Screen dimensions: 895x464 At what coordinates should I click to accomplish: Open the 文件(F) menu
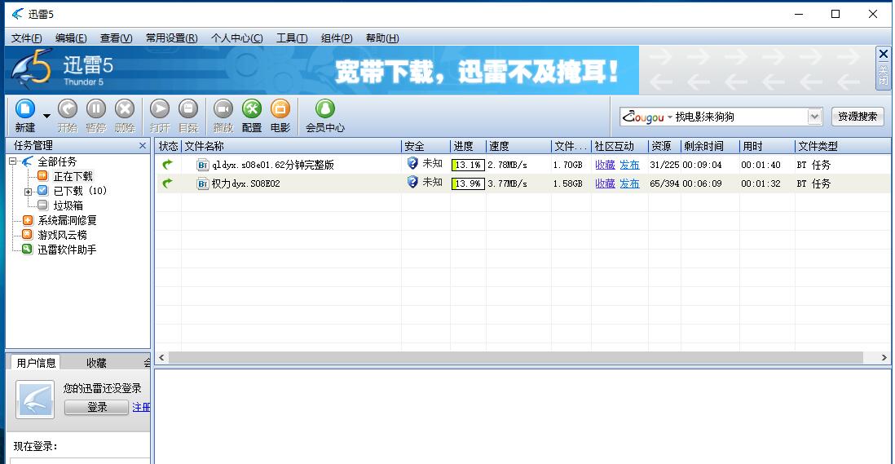pos(26,38)
